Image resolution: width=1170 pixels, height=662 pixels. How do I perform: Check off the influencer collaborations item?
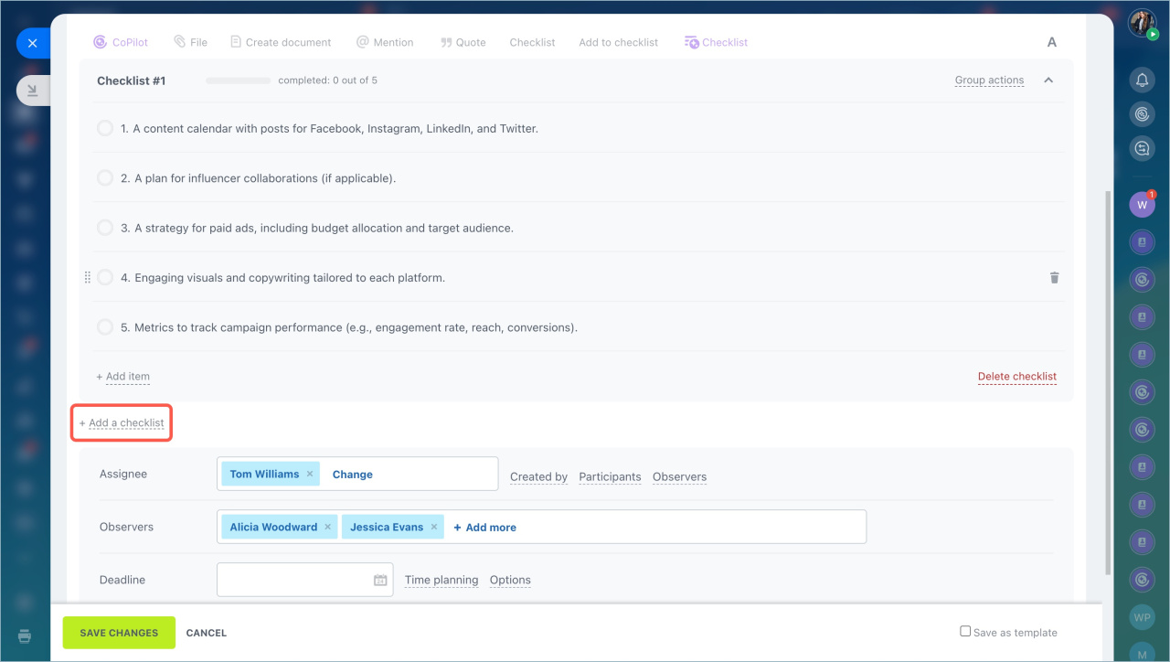tap(105, 177)
